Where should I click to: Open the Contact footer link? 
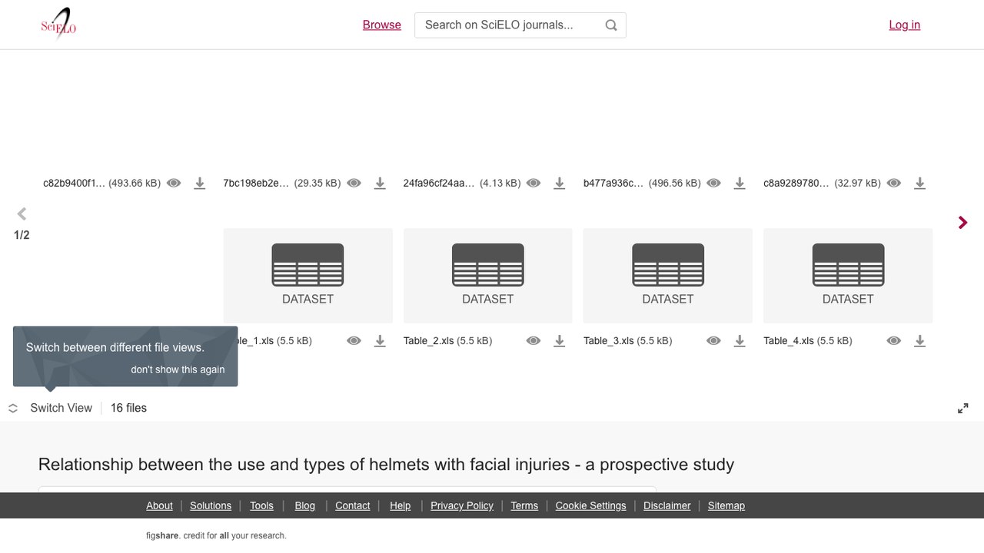click(x=353, y=505)
